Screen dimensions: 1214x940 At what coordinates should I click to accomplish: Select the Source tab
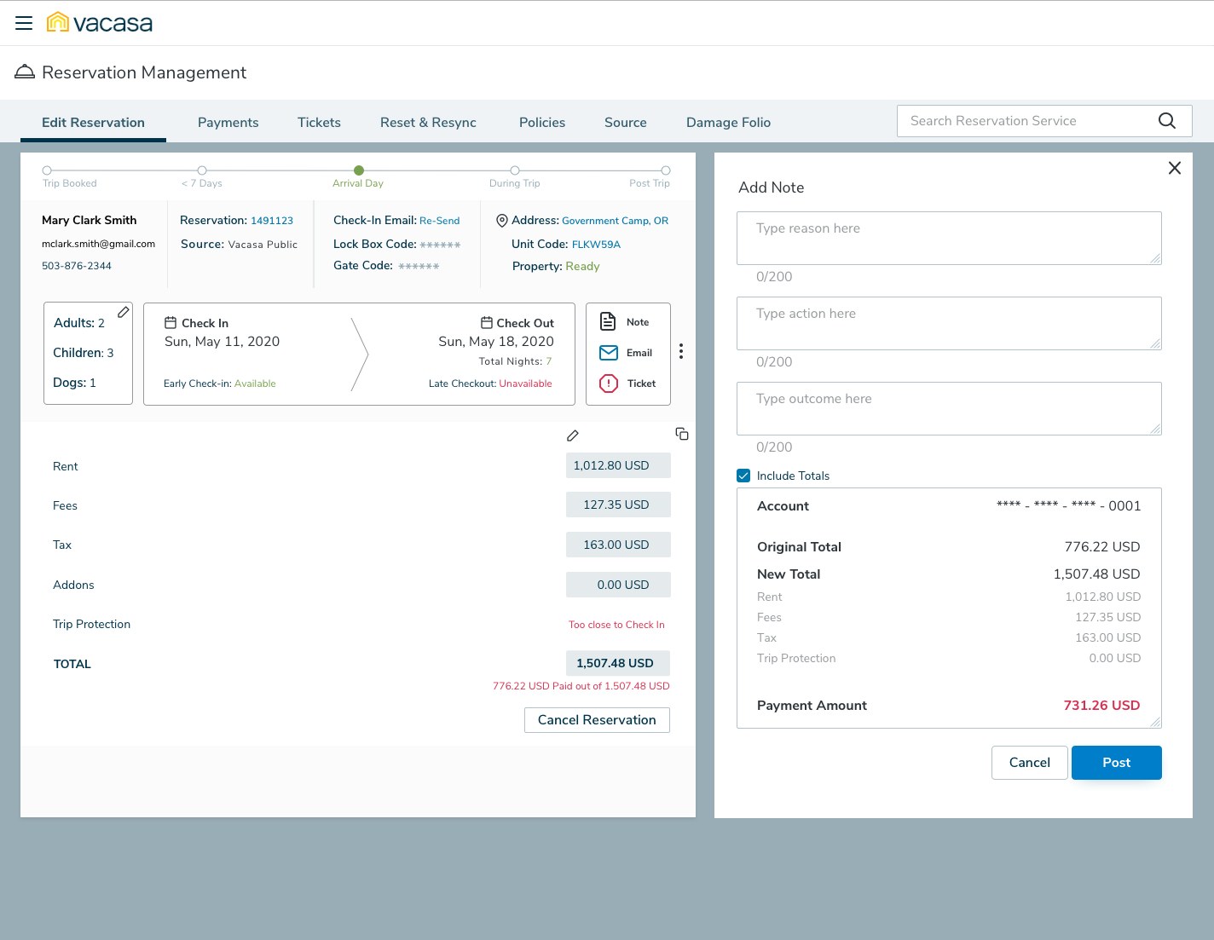click(626, 123)
